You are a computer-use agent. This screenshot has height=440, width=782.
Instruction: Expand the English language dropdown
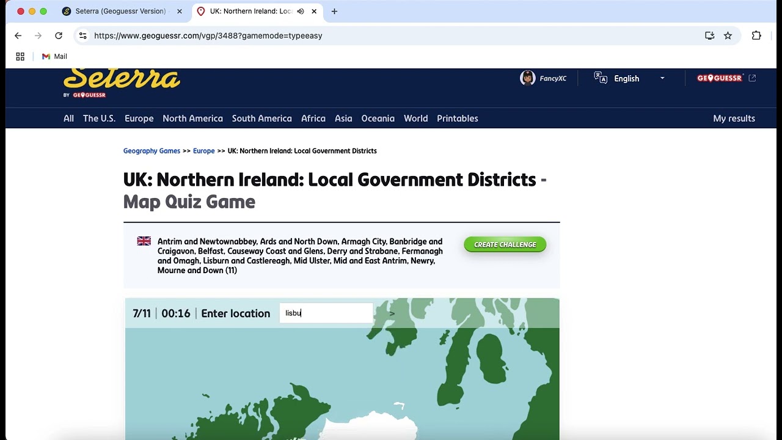(662, 78)
